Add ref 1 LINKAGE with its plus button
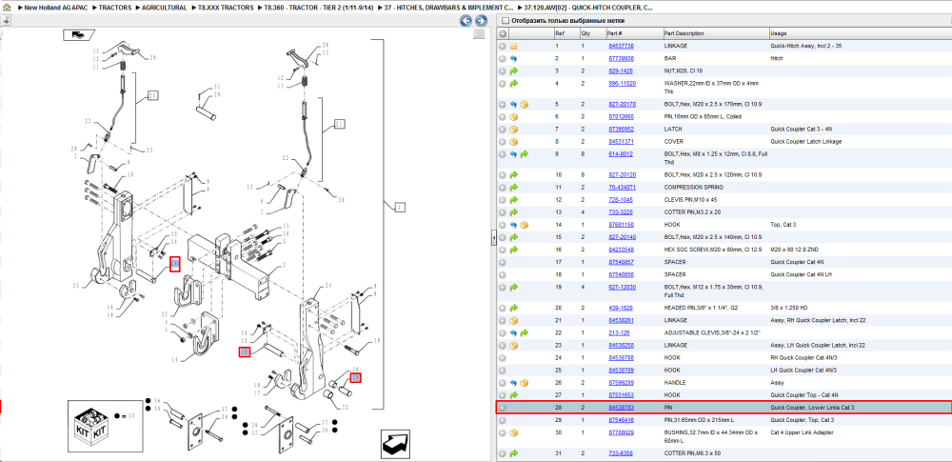This screenshot has height=462, width=952. click(x=502, y=46)
